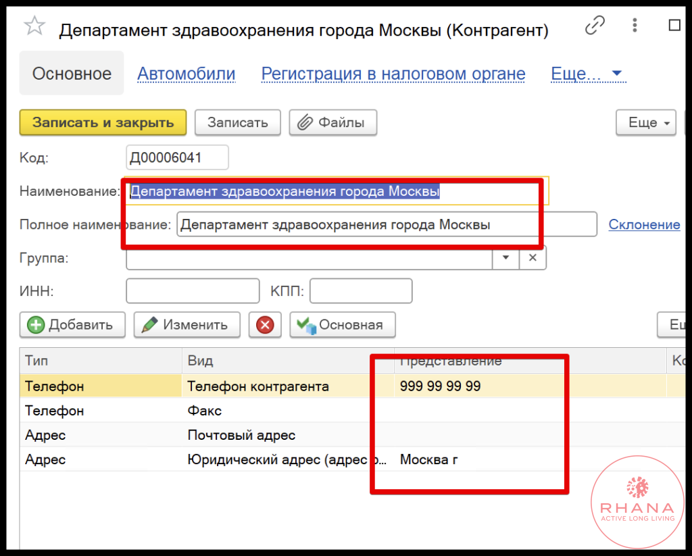The width and height of the screenshot is (692, 556).
Task: Select the Юридический адрес row
Action: pos(352,460)
